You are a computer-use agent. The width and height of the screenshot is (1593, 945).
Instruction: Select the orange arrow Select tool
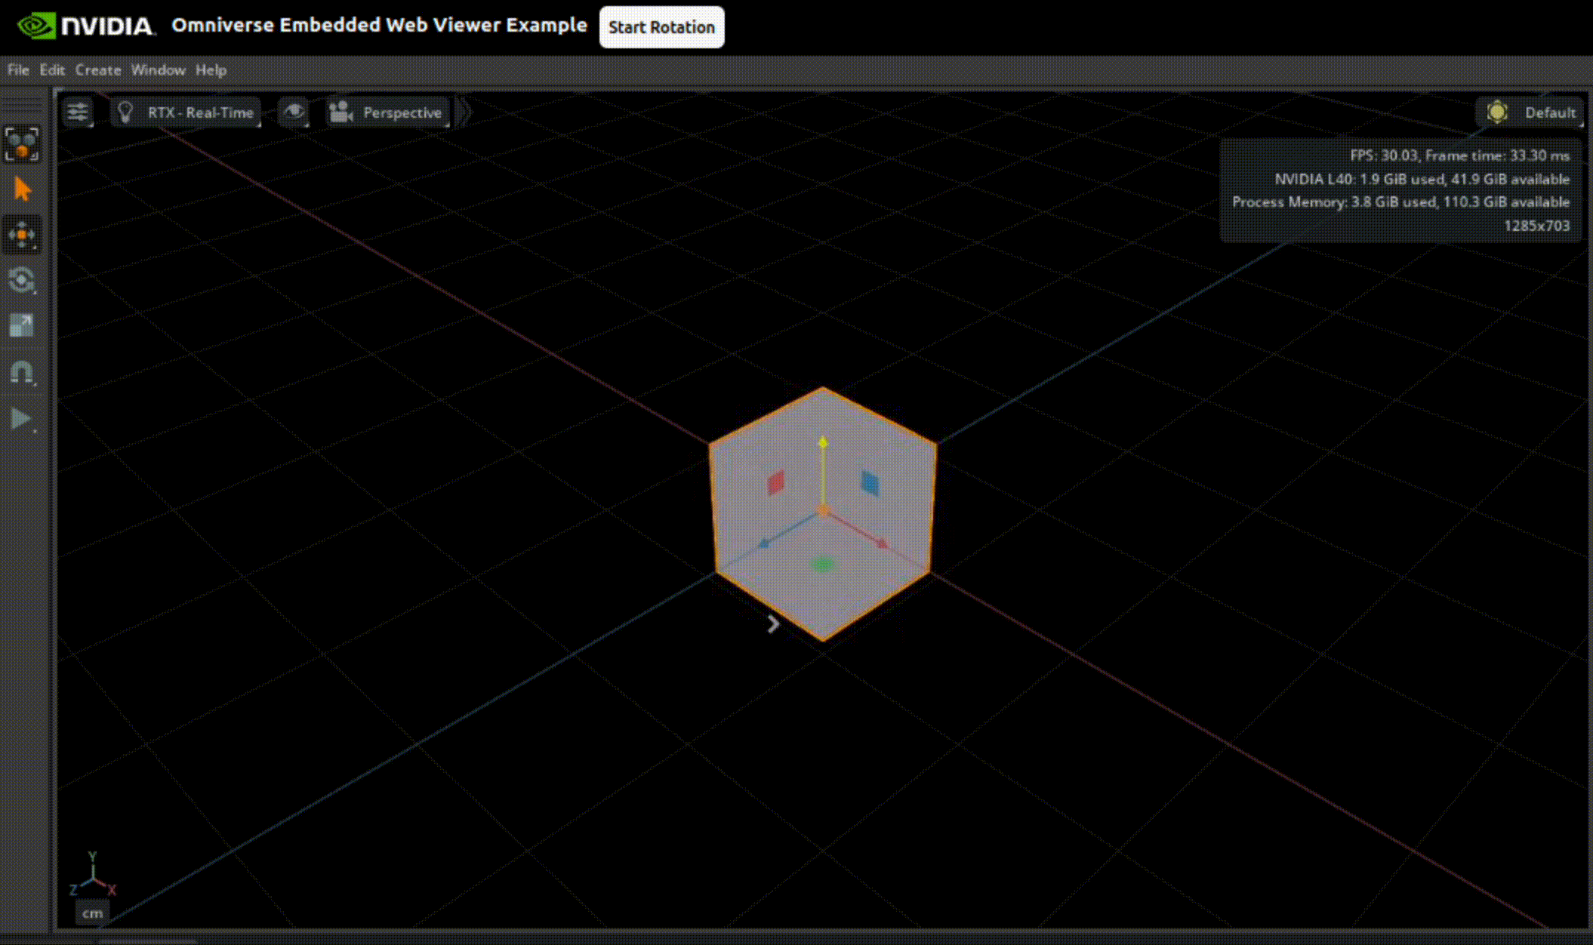[x=22, y=189]
